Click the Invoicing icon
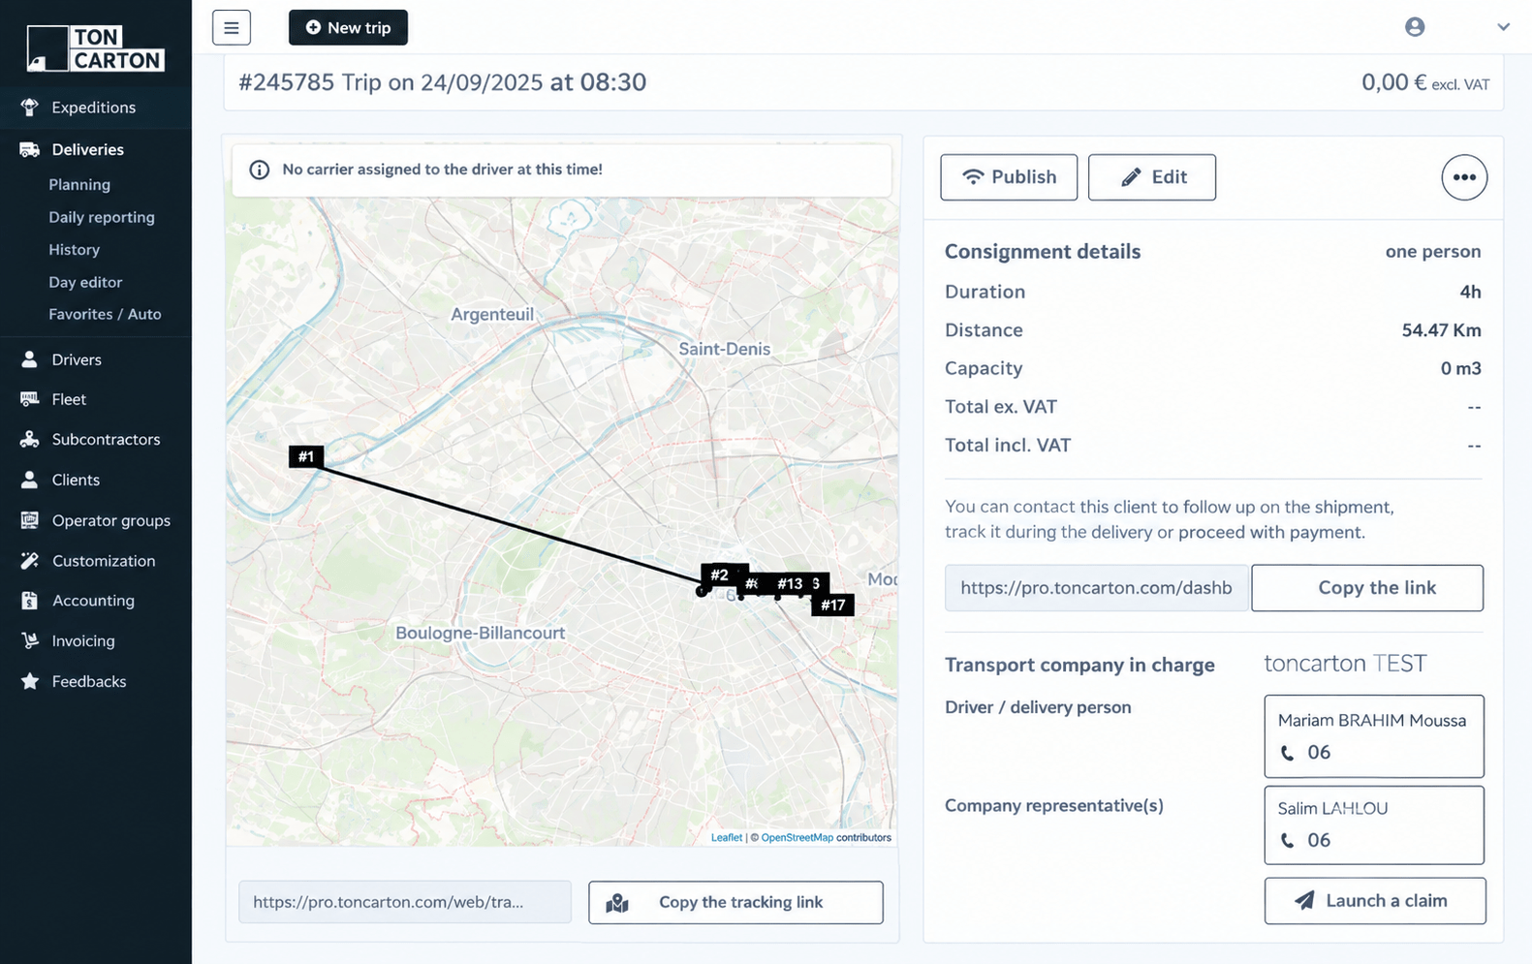This screenshot has width=1532, height=964. (29, 641)
